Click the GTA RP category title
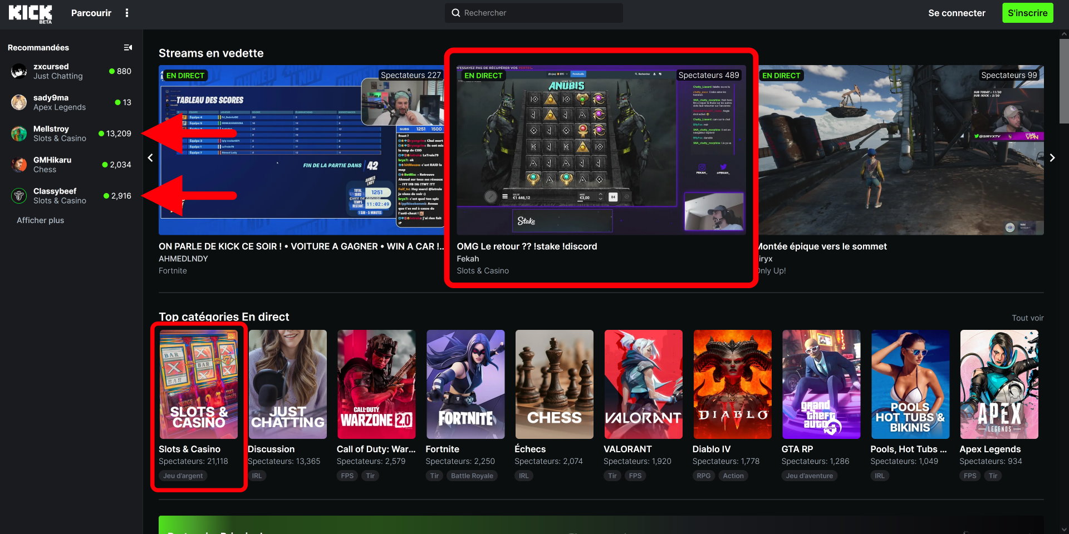This screenshot has height=534, width=1069. click(797, 449)
